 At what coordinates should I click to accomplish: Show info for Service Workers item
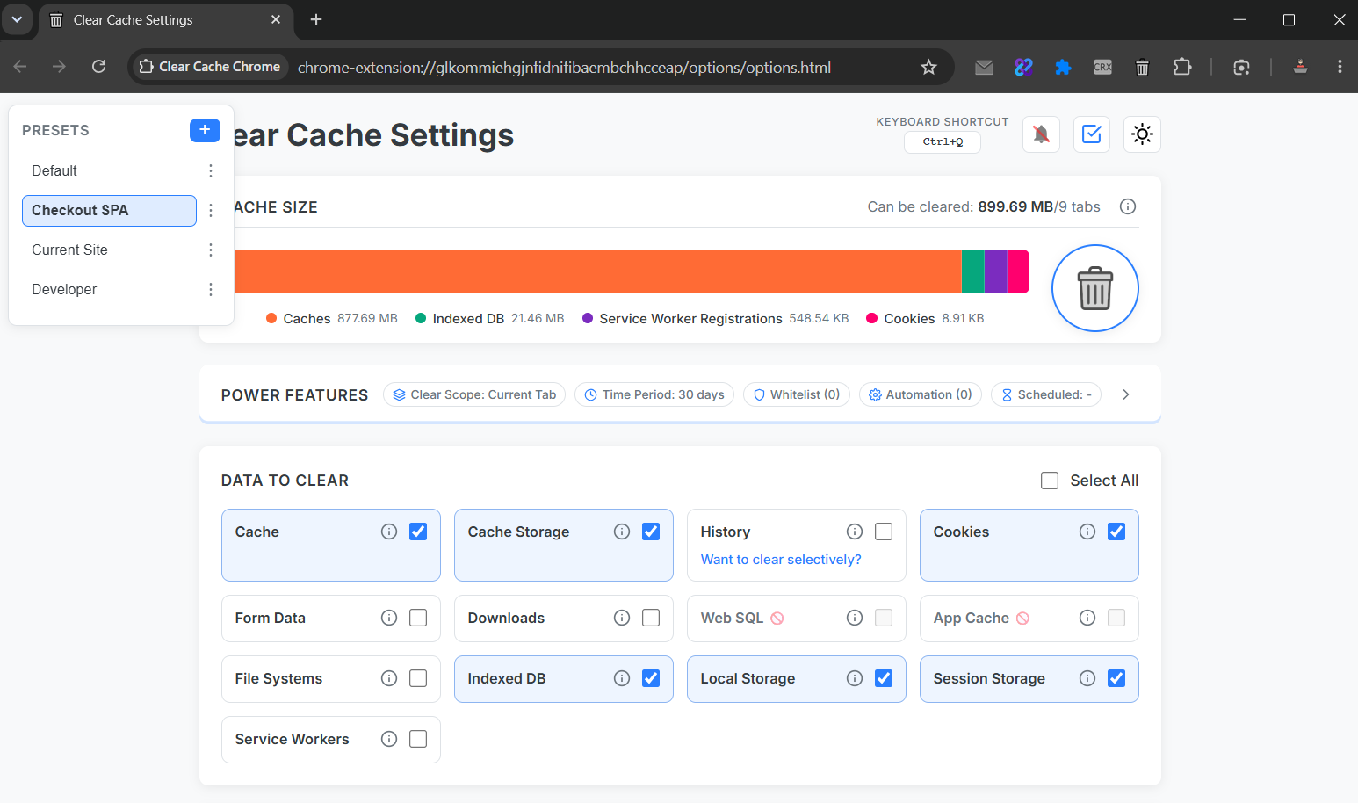pos(389,739)
